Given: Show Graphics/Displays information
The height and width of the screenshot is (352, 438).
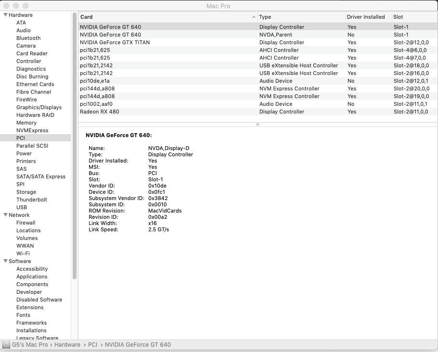Looking at the screenshot, I should click(x=39, y=107).
